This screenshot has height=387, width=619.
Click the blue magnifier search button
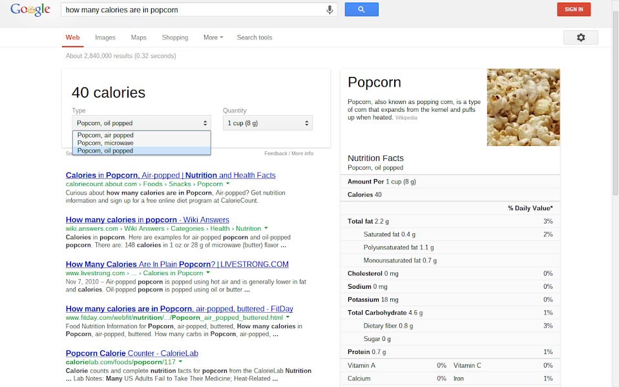click(362, 10)
